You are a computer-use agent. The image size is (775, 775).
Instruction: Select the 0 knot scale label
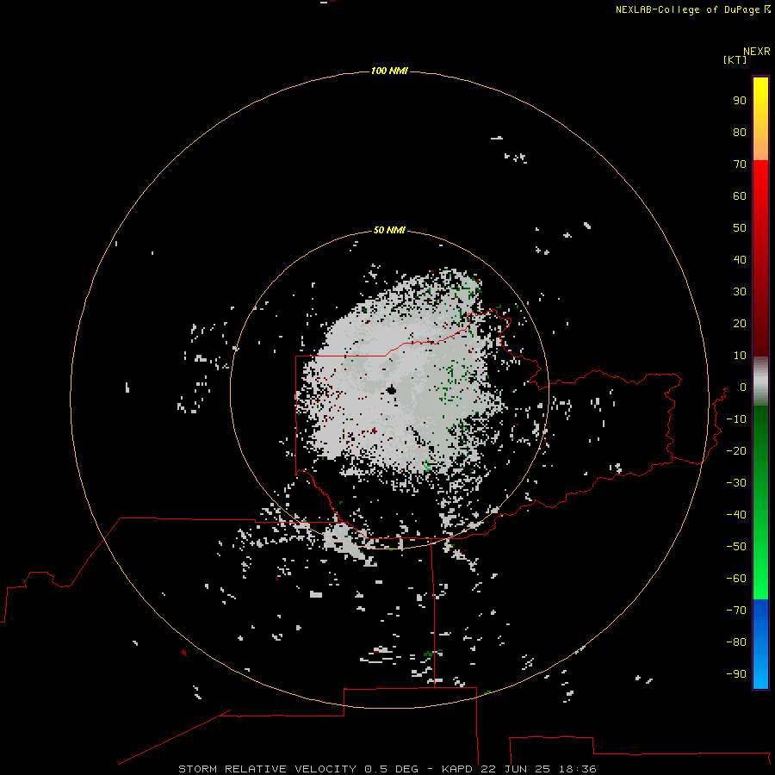coord(743,387)
